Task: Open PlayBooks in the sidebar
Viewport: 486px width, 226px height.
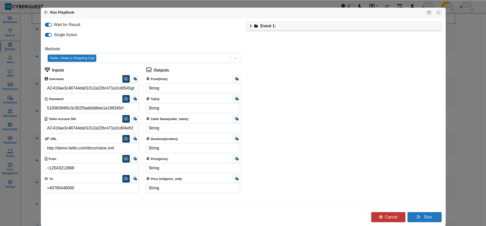Action: (10, 140)
